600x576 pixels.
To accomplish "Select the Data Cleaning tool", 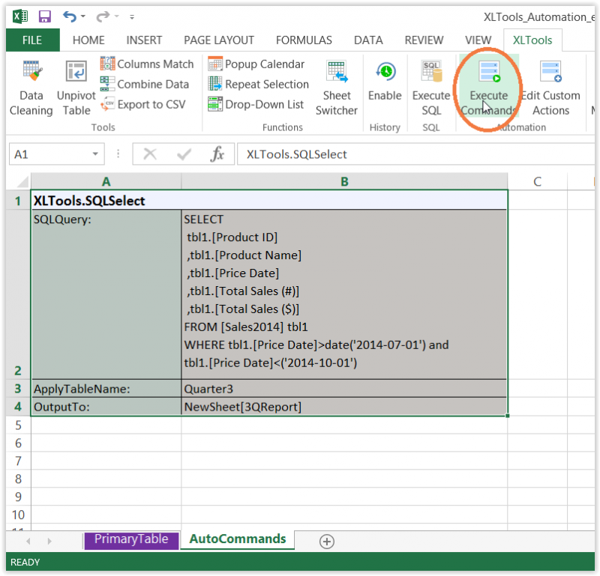I will [x=31, y=86].
